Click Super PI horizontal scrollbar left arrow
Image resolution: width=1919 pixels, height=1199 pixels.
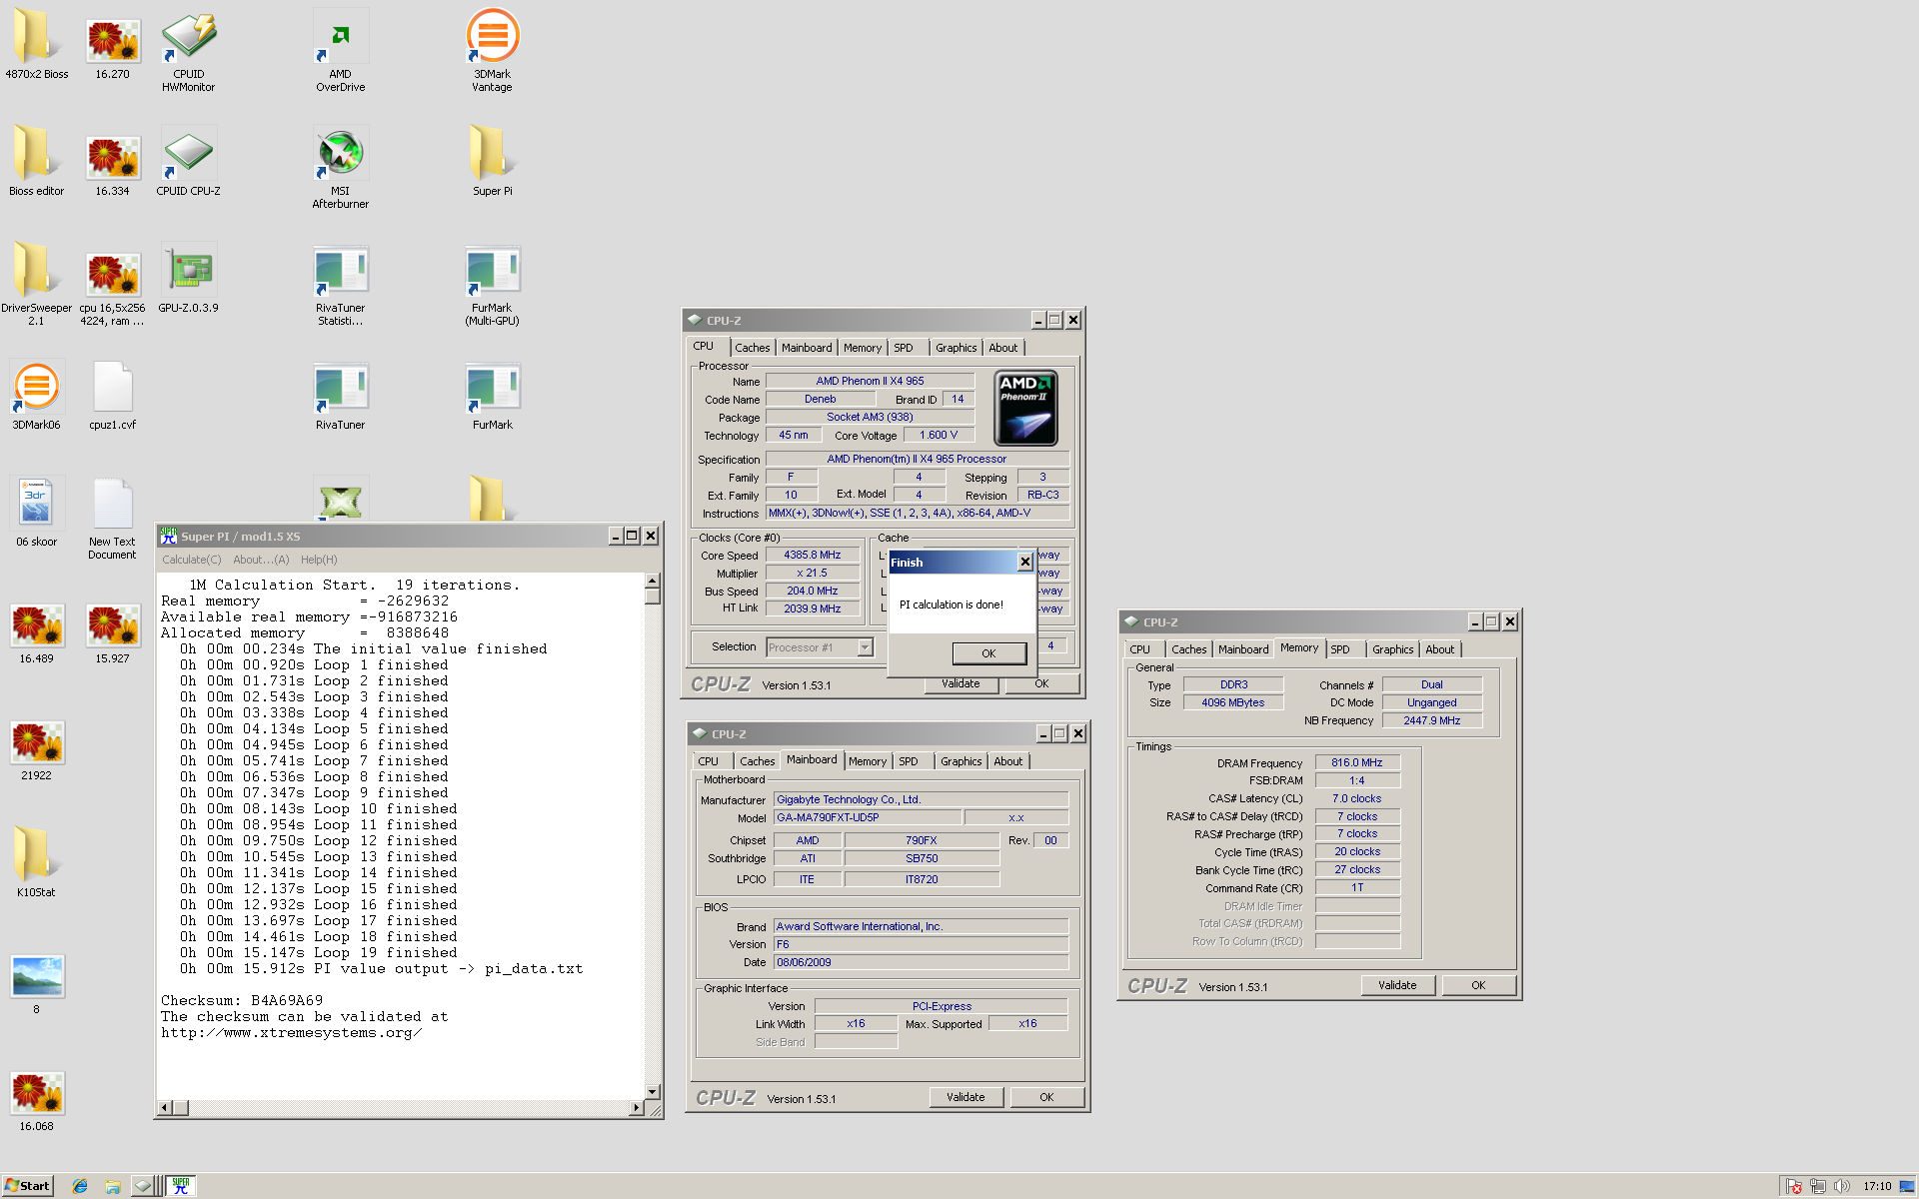coord(165,1108)
